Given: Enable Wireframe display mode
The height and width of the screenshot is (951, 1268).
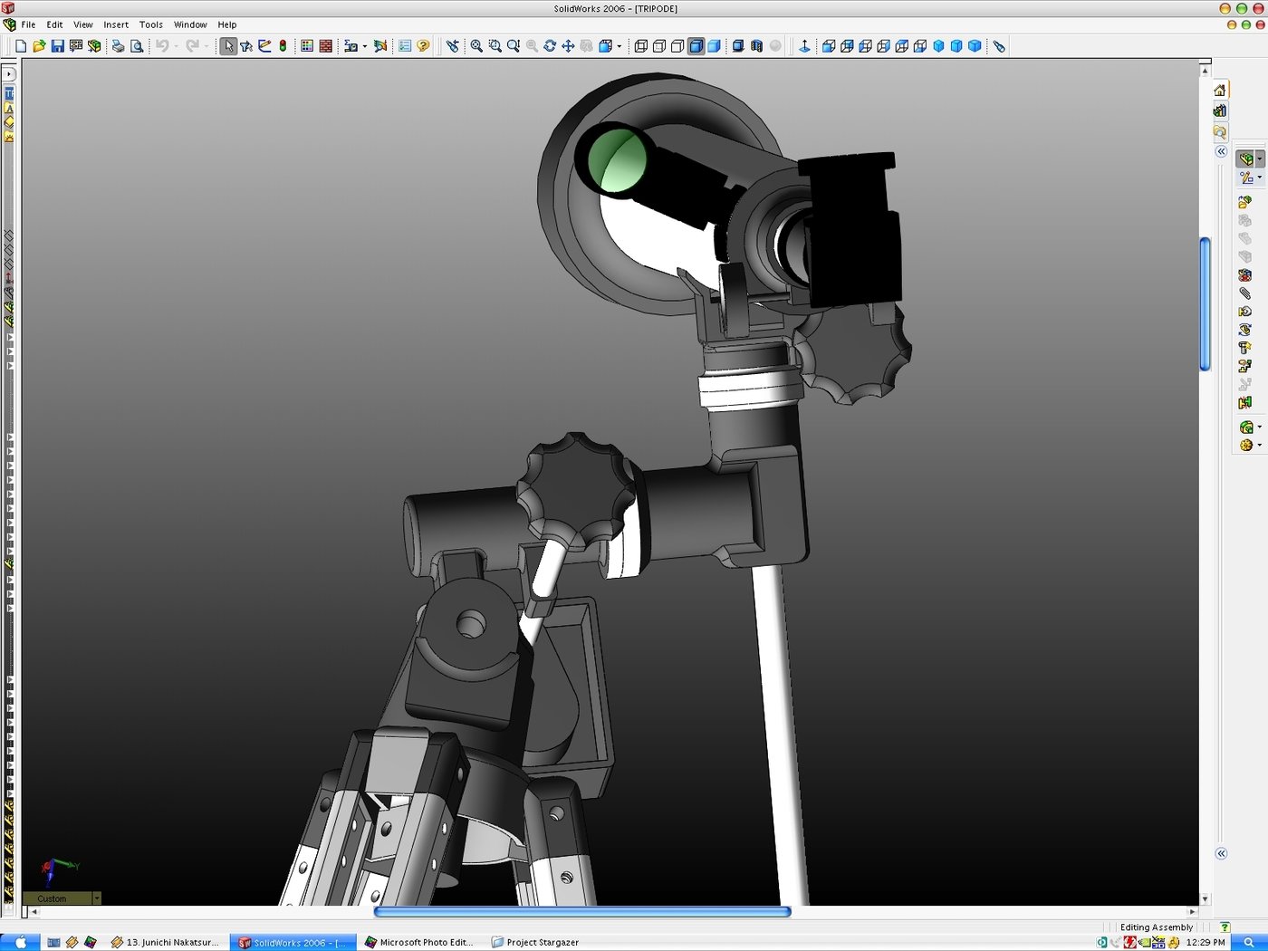Looking at the screenshot, I should click(x=642, y=46).
